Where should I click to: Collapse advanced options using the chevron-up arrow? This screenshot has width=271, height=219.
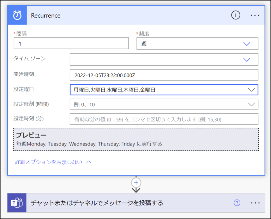[89, 162]
